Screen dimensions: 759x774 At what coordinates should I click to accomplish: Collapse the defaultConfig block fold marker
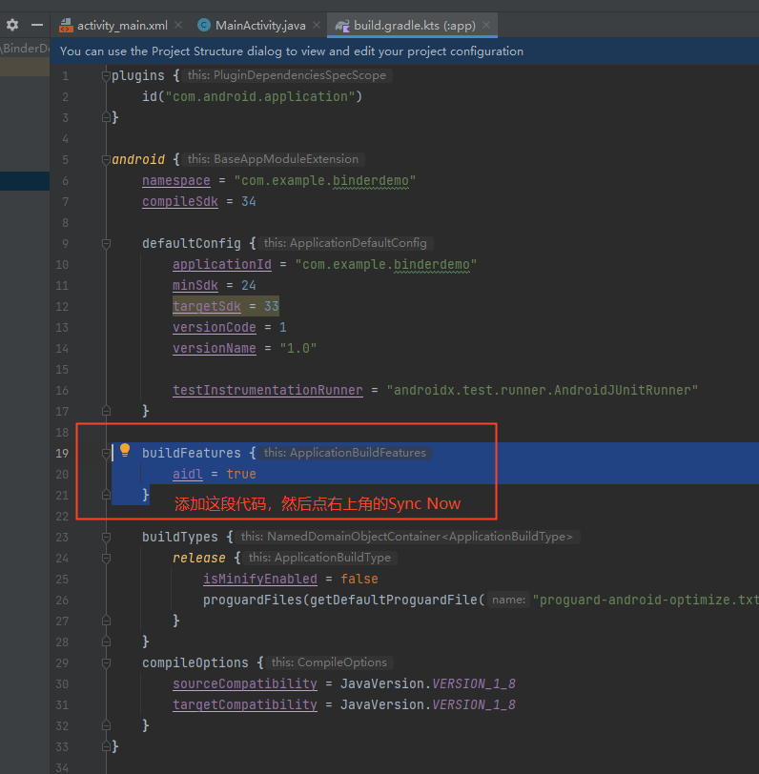[106, 244]
